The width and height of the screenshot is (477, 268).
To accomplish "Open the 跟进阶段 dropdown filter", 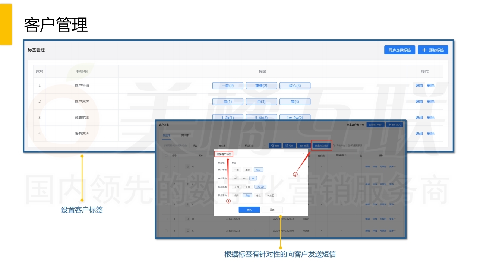I will [255, 146].
